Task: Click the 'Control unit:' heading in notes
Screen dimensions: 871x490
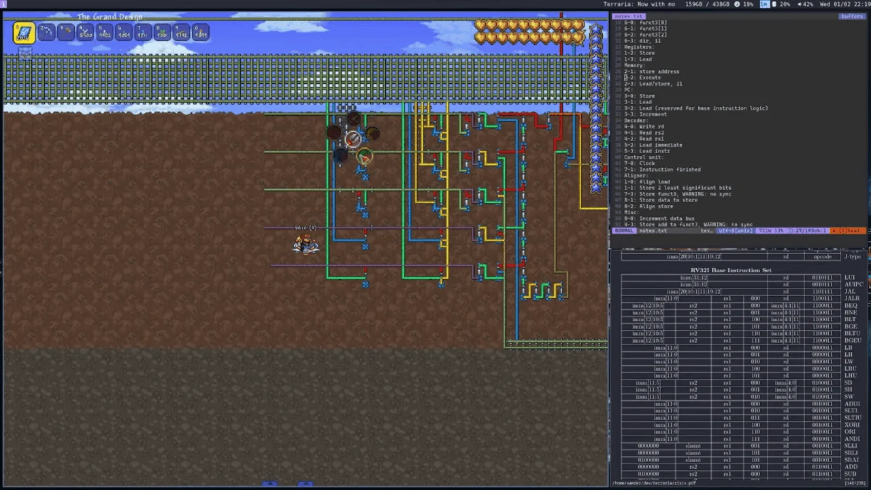Action: click(x=644, y=157)
